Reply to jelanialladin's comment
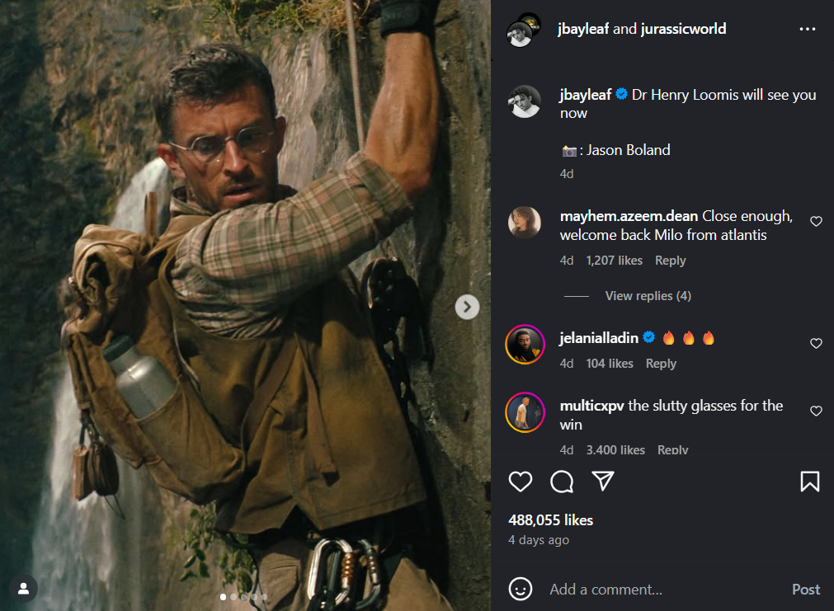The width and height of the screenshot is (834, 611). 661,364
